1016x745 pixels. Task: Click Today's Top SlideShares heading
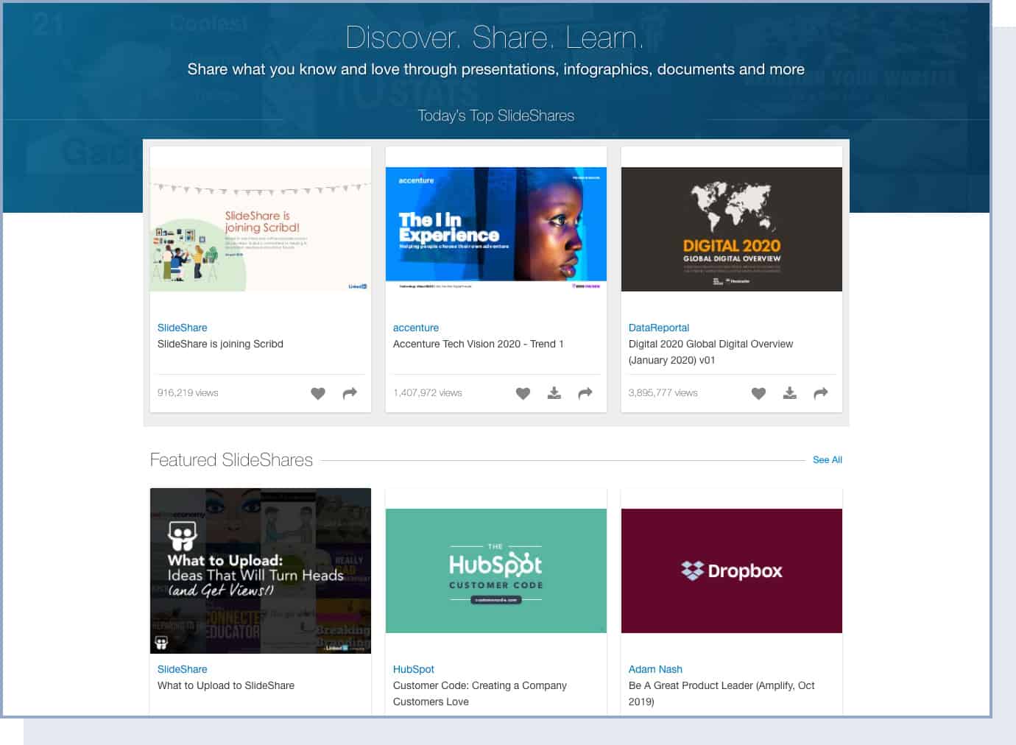pos(495,116)
